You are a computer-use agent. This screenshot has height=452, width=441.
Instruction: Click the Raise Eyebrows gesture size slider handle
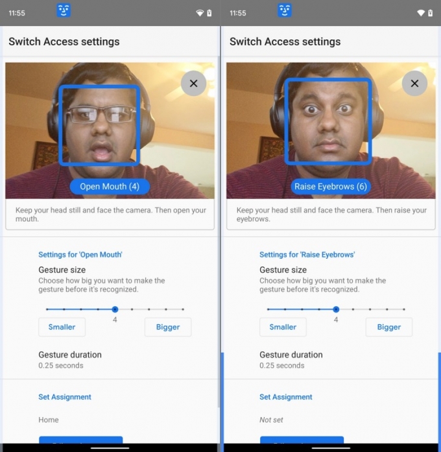click(x=336, y=309)
